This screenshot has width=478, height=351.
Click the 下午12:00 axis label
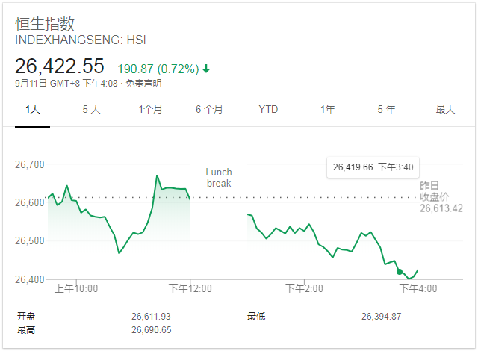click(190, 288)
